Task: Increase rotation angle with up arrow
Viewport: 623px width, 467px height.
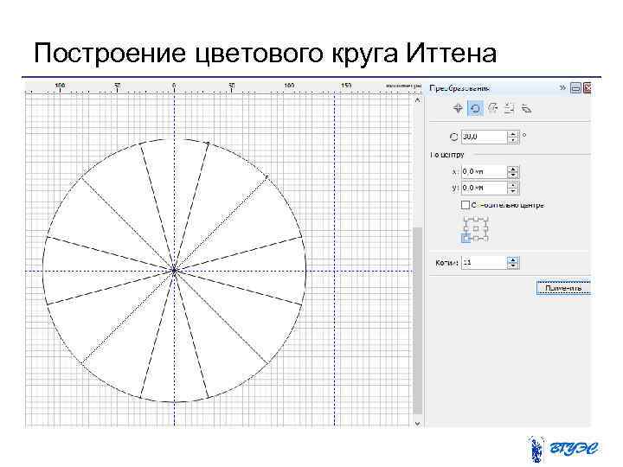Action: 513,134
